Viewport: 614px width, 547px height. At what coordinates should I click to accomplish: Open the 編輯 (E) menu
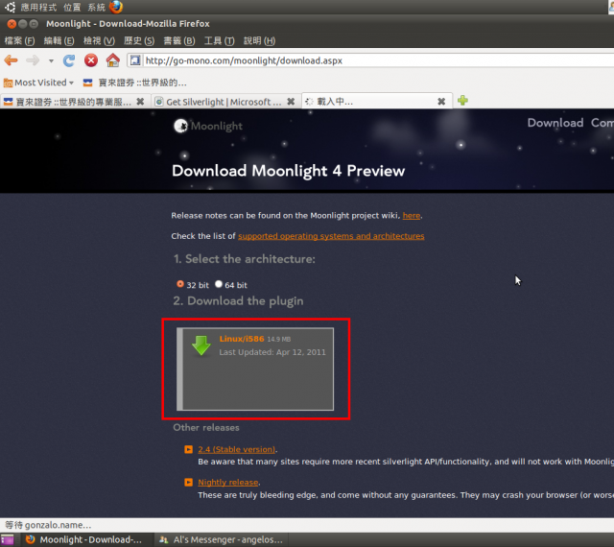pos(59,40)
